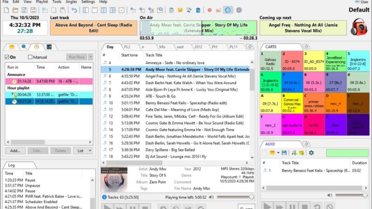Open the search tab with magnifier icon

pos(24,47)
